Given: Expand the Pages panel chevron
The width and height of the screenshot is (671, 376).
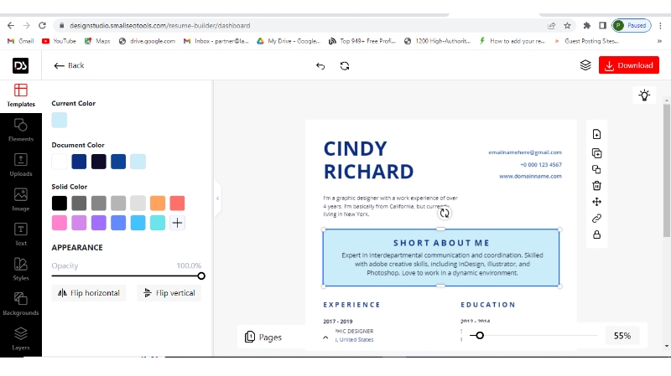Looking at the screenshot, I should coord(325,337).
